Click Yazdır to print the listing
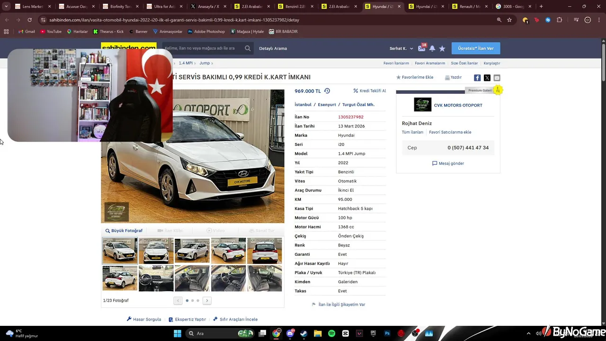Screen dimensions: 606x341 coord(453,77)
